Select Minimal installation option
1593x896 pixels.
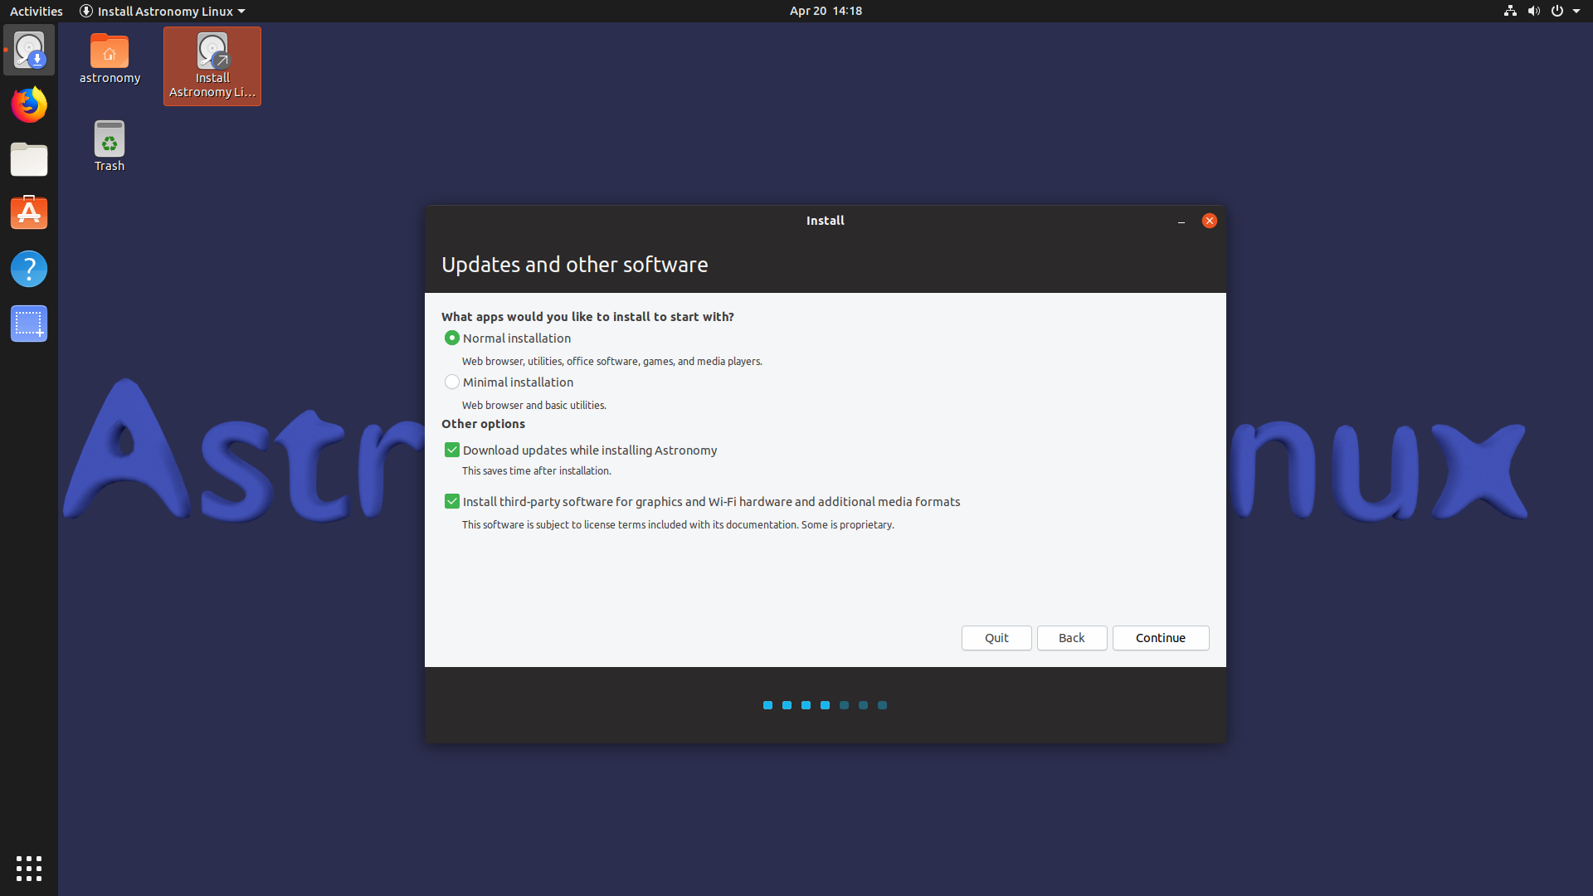(x=452, y=382)
